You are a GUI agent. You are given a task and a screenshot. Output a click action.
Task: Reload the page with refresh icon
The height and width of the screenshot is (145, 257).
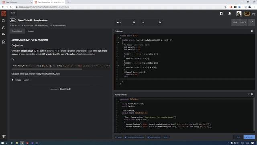12,7
